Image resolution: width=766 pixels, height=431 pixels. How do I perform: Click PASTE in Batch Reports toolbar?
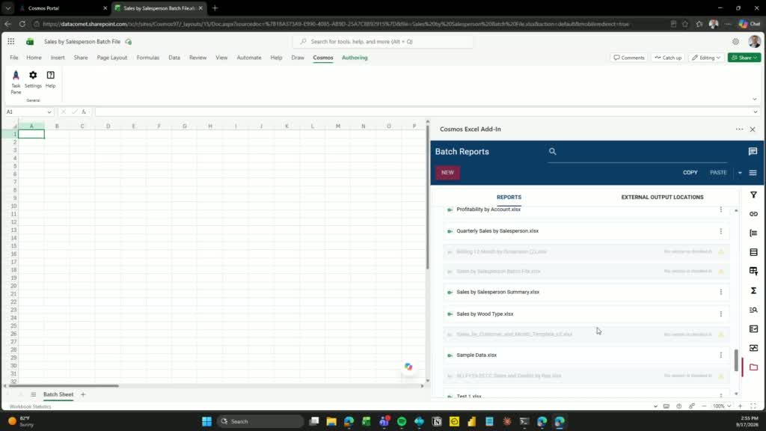pos(718,173)
